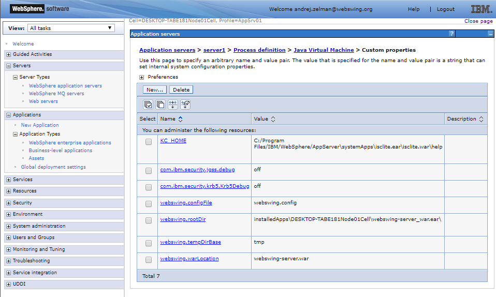Click the Delete button
The width and height of the screenshot is (496, 297).
click(x=181, y=90)
